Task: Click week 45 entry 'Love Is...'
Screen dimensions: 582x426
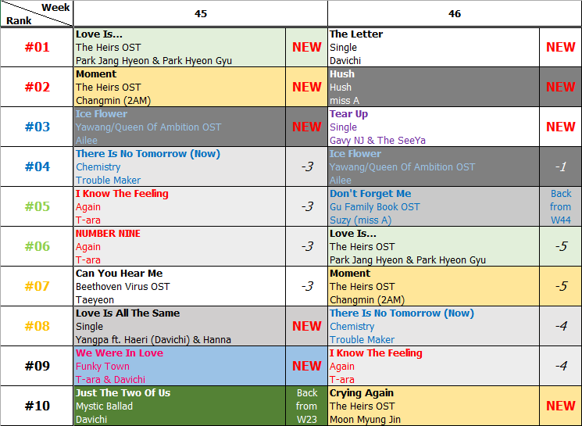Action: pyautogui.click(x=180, y=47)
